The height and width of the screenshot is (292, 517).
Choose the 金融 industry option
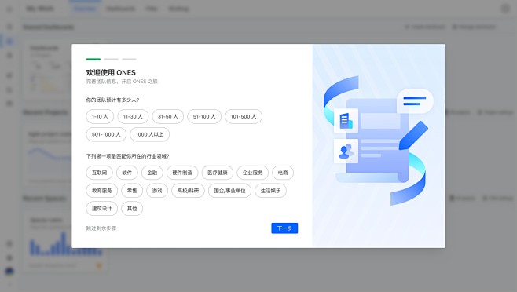click(152, 173)
